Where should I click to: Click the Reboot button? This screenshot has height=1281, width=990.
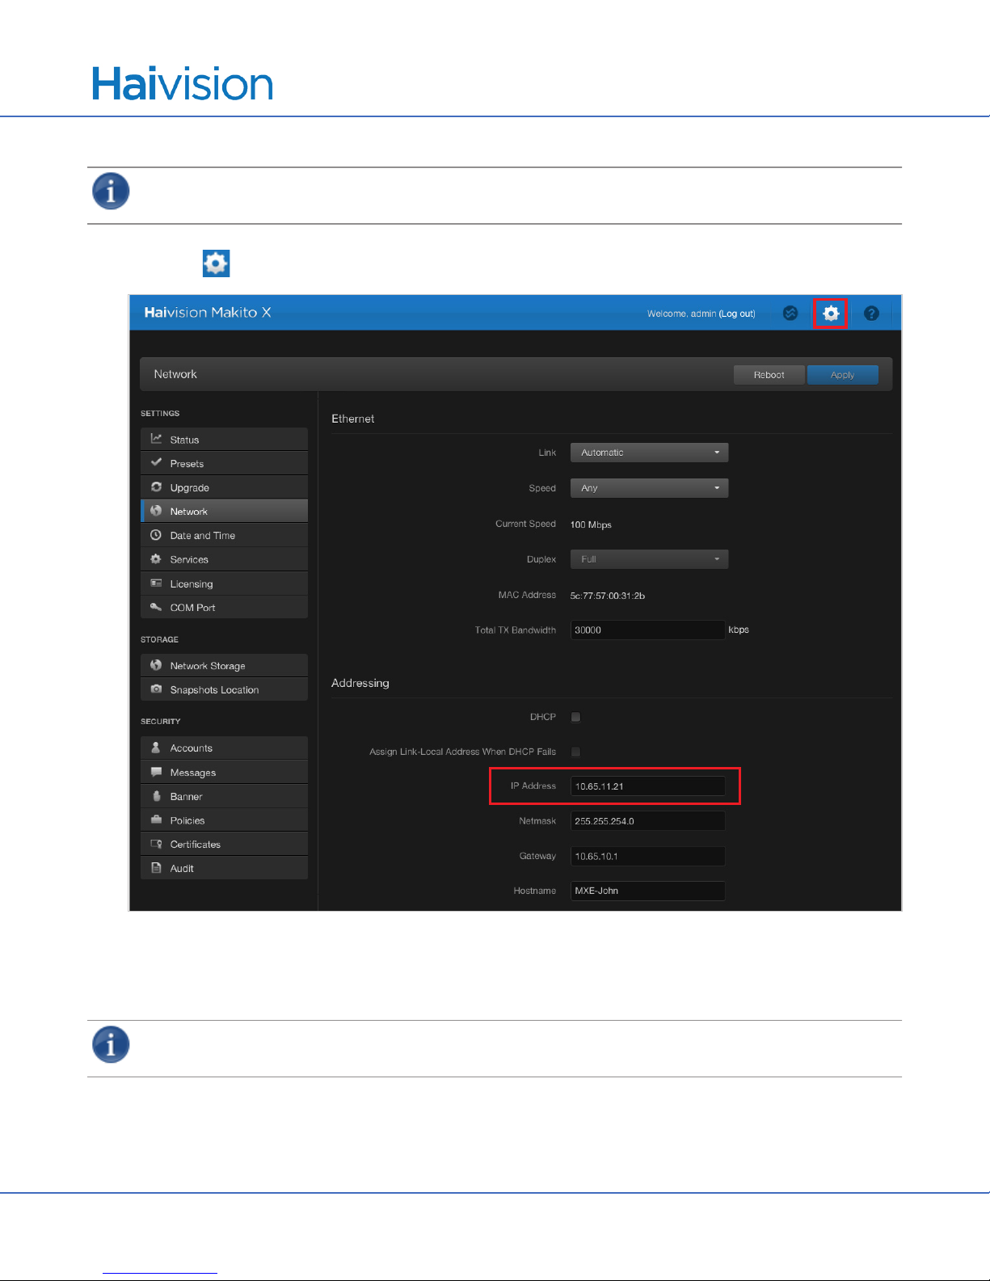tap(769, 375)
